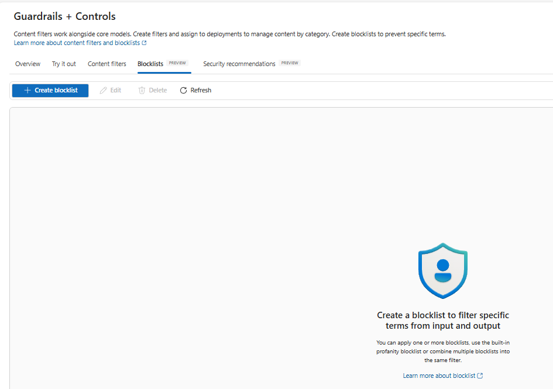Click PREVIEW badge beside Security recommendations

[x=290, y=63]
